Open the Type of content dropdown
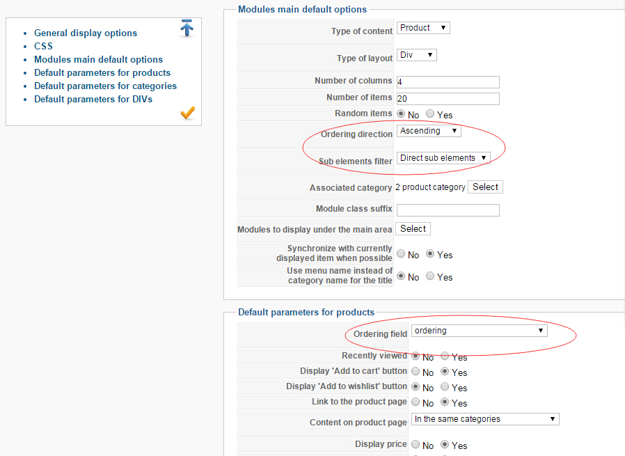 click(424, 28)
